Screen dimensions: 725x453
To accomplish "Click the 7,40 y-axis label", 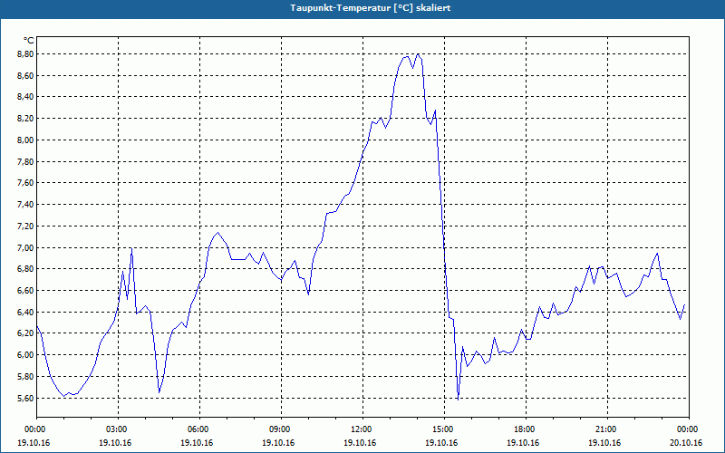I will (x=26, y=205).
